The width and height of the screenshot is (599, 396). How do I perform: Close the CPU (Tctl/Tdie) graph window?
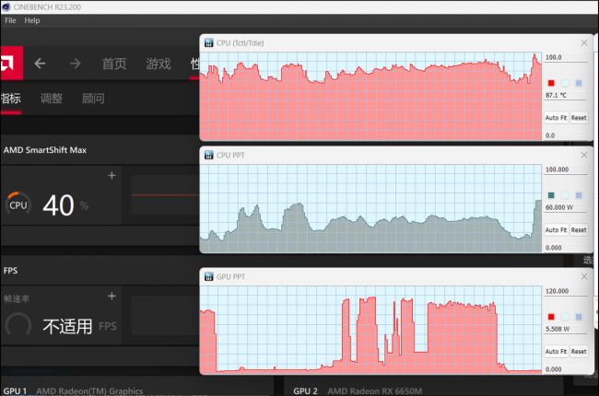[584, 42]
